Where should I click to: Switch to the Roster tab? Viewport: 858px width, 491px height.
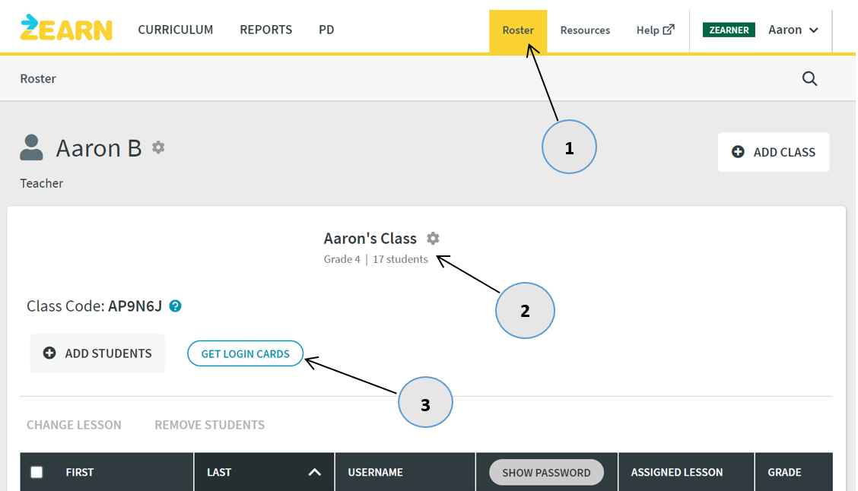518,30
